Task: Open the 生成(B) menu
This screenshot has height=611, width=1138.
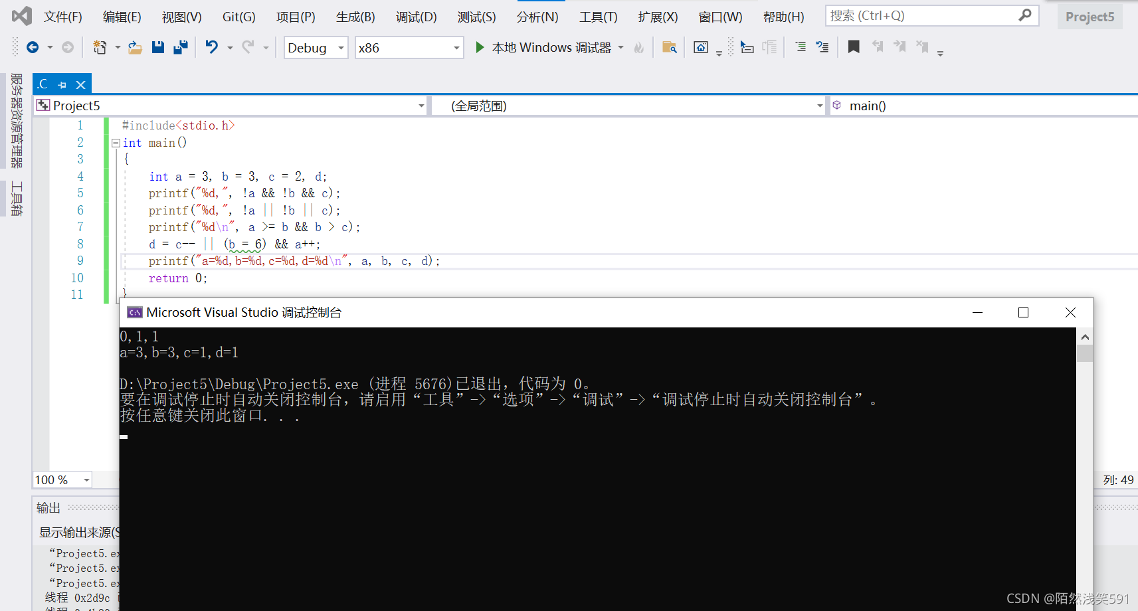Action: pos(355,17)
